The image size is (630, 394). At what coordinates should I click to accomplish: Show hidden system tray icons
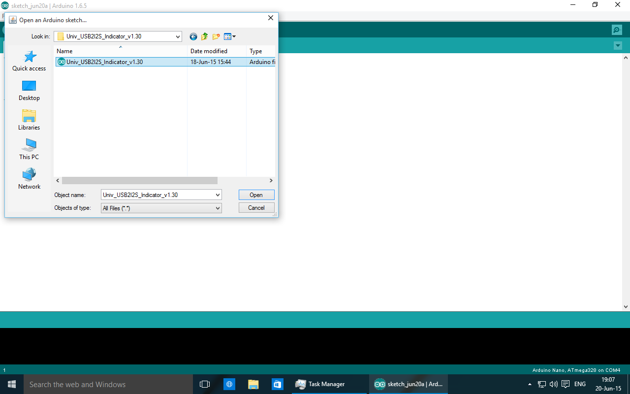pos(530,384)
